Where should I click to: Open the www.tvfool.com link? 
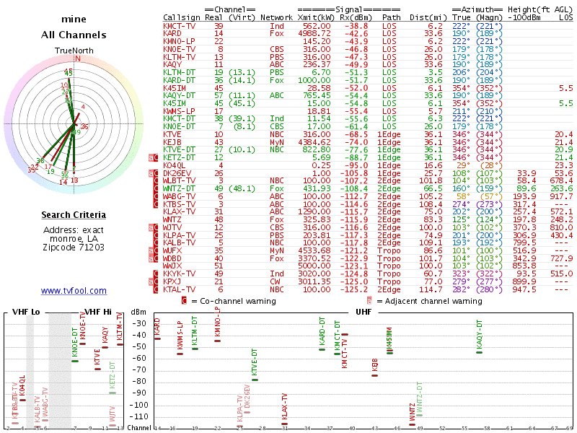pyautogui.click(x=74, y=291)
